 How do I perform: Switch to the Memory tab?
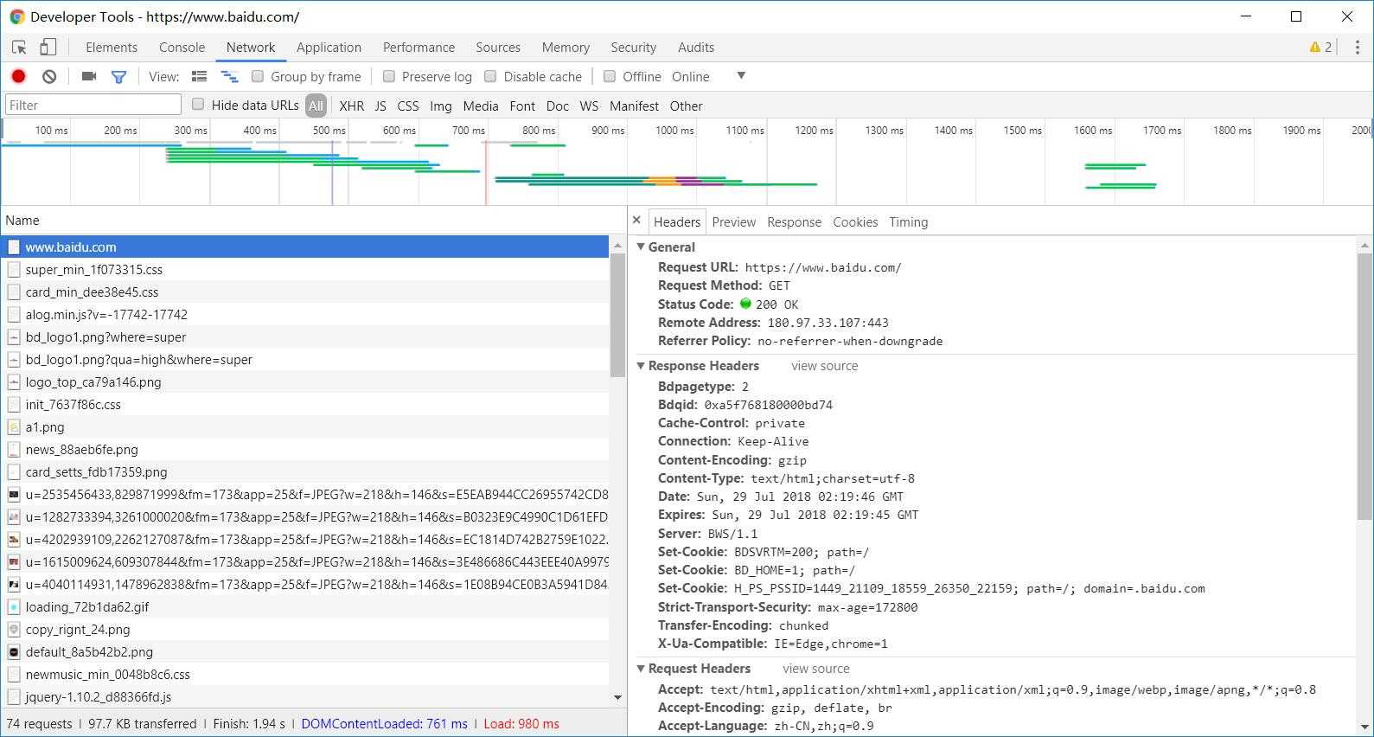tap(566, 48)
